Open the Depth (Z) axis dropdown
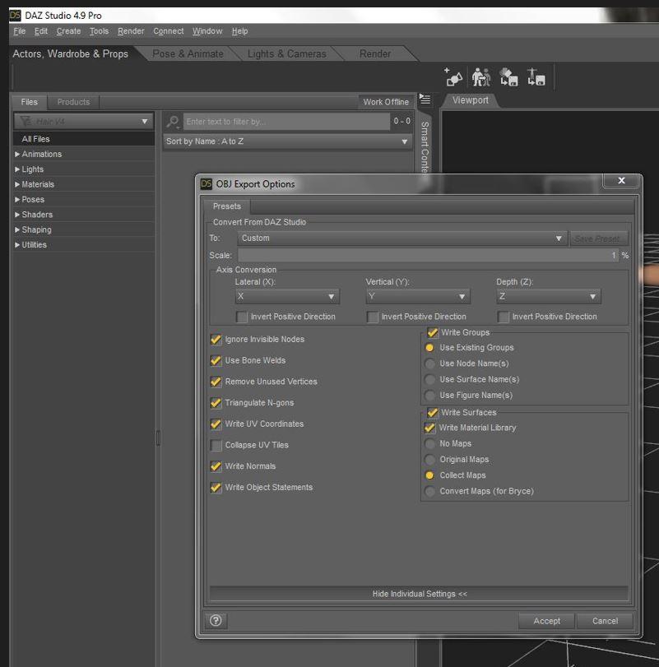The width and height of the screenshot is (659, 667). coord(549,296)
